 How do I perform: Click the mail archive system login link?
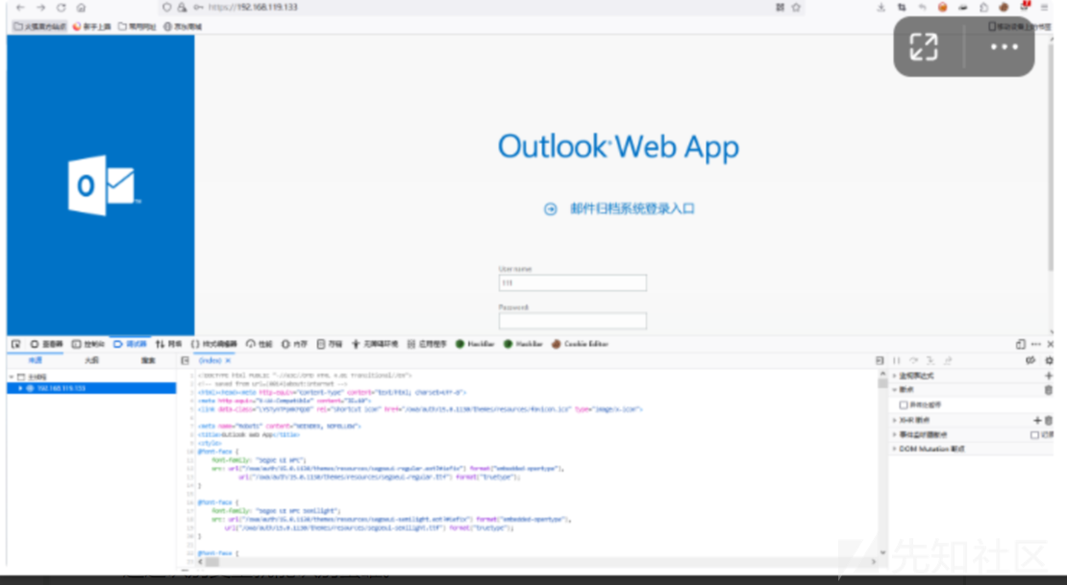coord(633,208)
